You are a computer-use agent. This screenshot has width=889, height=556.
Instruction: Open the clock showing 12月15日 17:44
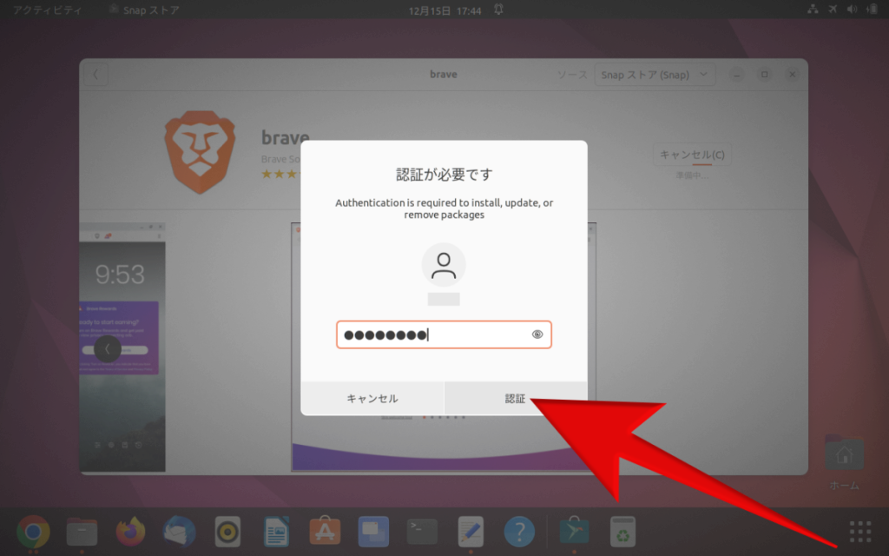[445, 10]
